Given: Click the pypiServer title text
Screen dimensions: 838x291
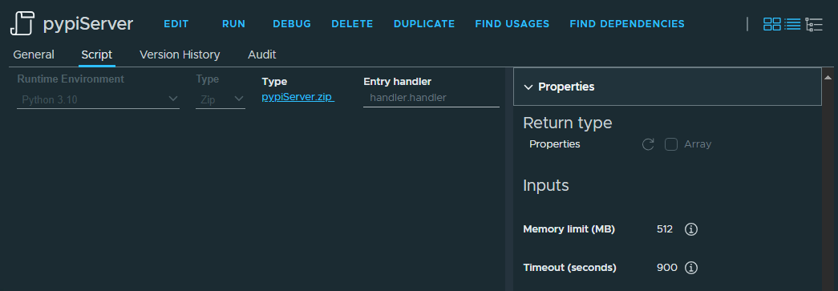Looking at the screenshot, I should click(88, 24).
